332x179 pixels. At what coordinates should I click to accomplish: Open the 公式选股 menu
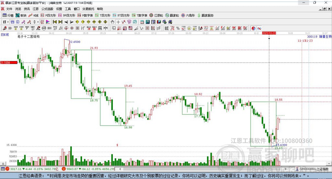click(47, 9)
